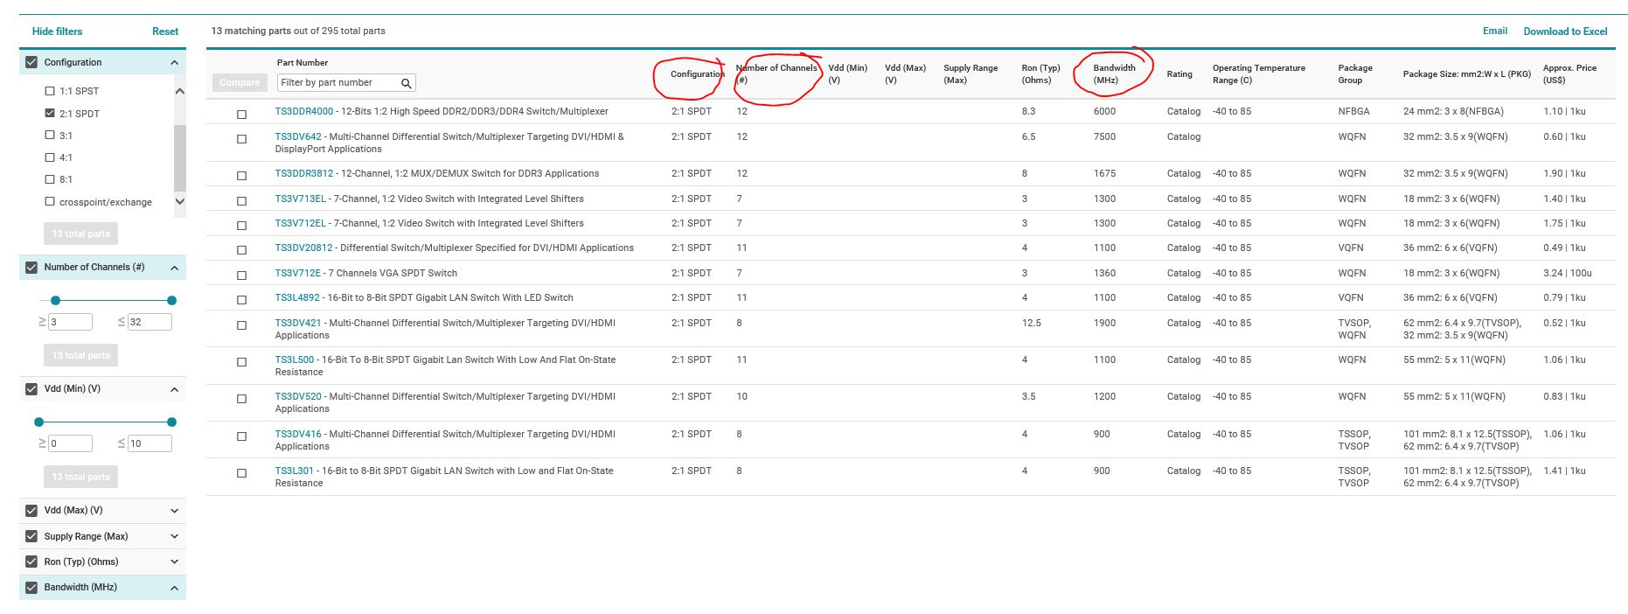1628x614 pixels.
Task: Open the TS3DV520 part link
Action: [298, 396]
